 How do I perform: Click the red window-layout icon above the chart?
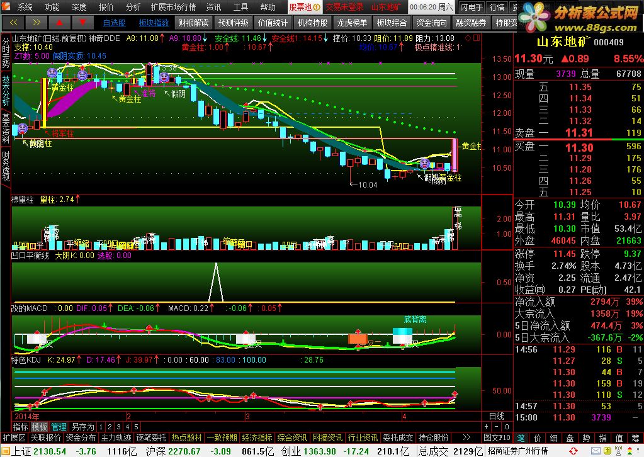click(x=477, y=38)
